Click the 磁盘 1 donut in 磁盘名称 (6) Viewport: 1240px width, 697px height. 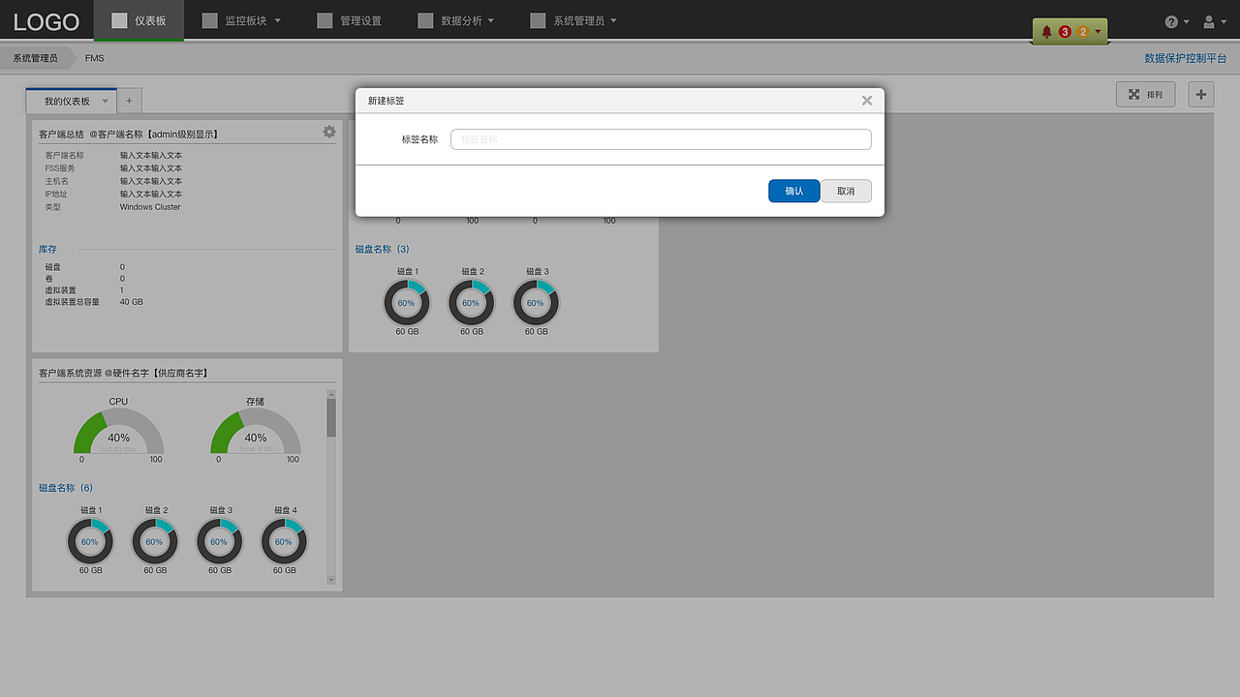pyautogui.click(x=90, y=542)
